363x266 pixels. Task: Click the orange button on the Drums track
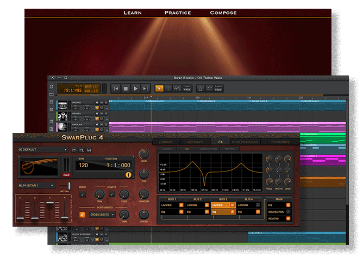97,108
